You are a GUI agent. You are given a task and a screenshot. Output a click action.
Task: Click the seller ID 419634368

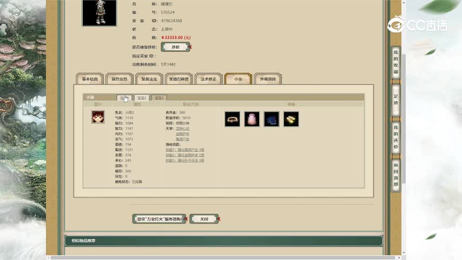pyautogui.click(x=171, y=21)
